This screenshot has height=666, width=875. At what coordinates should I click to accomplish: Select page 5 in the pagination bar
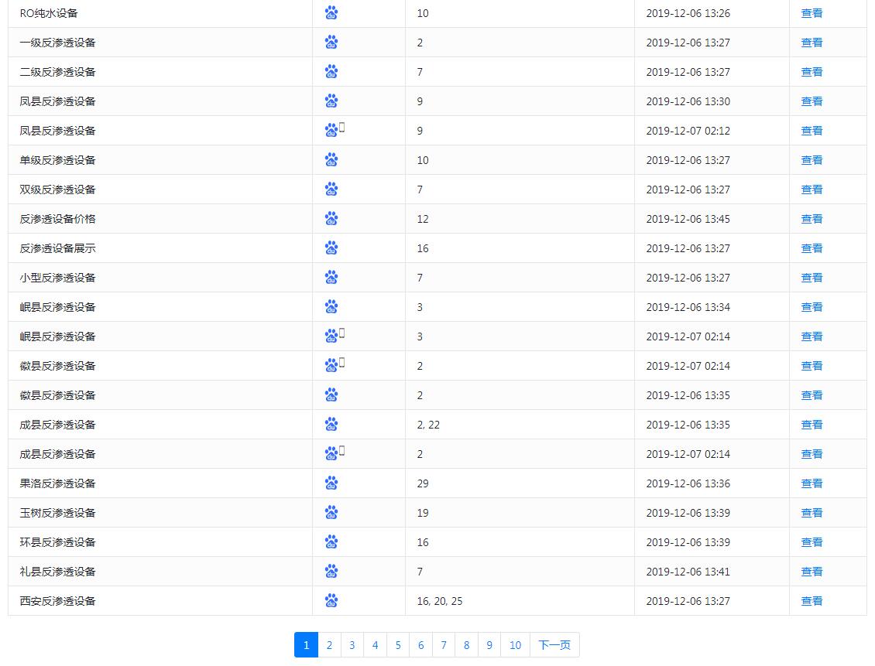click(398, 645)
